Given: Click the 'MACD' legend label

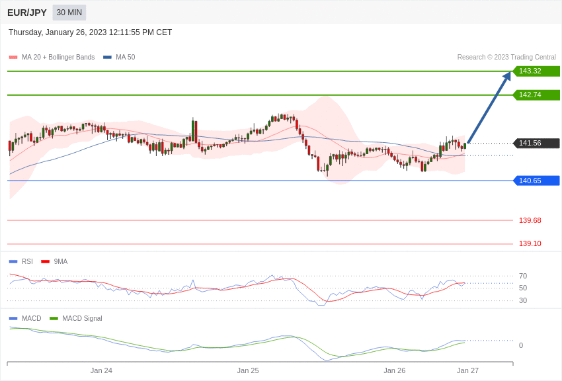Looking at the screenshot, I should pyautogui.click(x=32, y=318).
